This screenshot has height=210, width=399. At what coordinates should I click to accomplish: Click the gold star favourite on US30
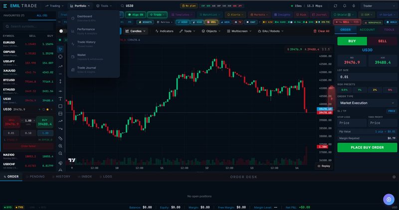point(47,109)
